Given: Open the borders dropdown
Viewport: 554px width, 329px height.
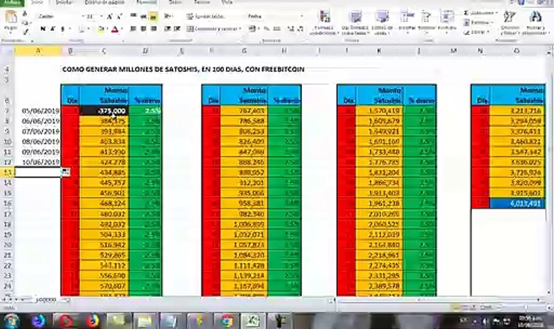Looking at the screenshot, I should pyautogui.click(x=89, y=29).
